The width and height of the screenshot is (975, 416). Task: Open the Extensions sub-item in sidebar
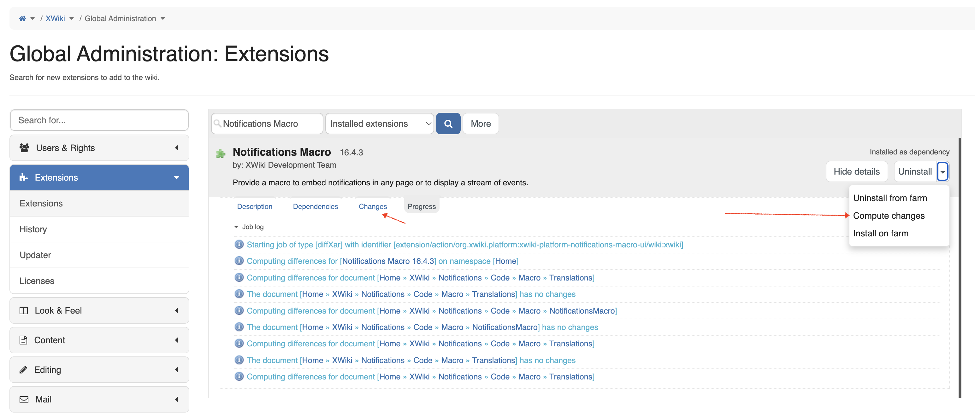click(x=99, y=203)
